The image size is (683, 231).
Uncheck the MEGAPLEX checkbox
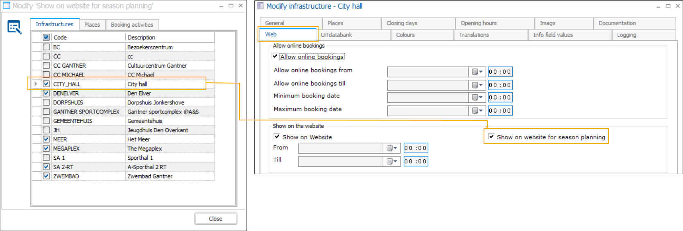pos(46,149)
